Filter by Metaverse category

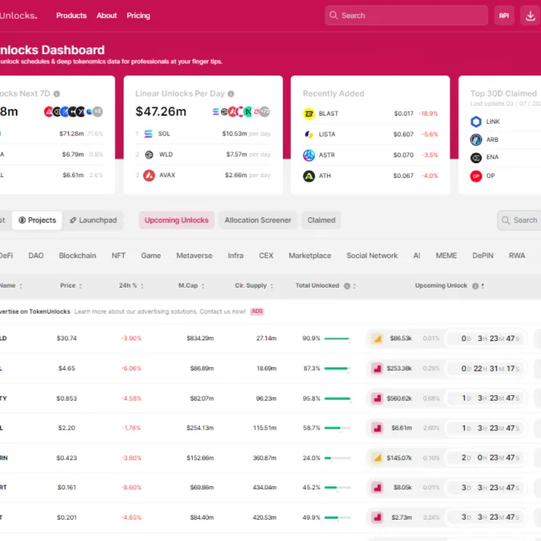pos(194,256)
